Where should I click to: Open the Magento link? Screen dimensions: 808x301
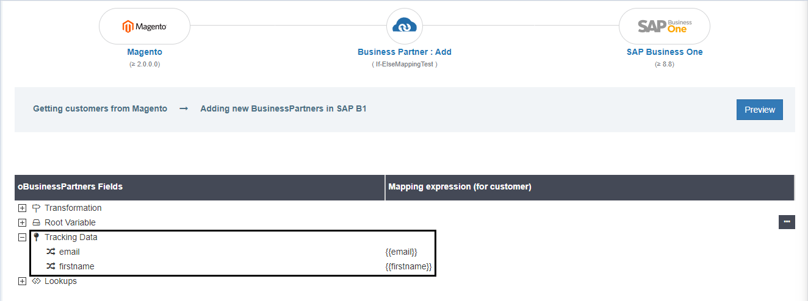coord(145,52)
